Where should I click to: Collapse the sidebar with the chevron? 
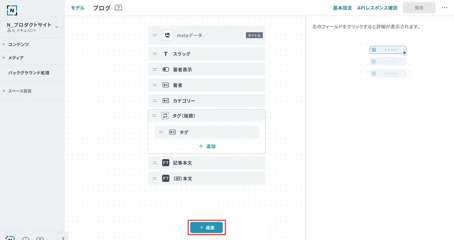(x=63, y=238)
